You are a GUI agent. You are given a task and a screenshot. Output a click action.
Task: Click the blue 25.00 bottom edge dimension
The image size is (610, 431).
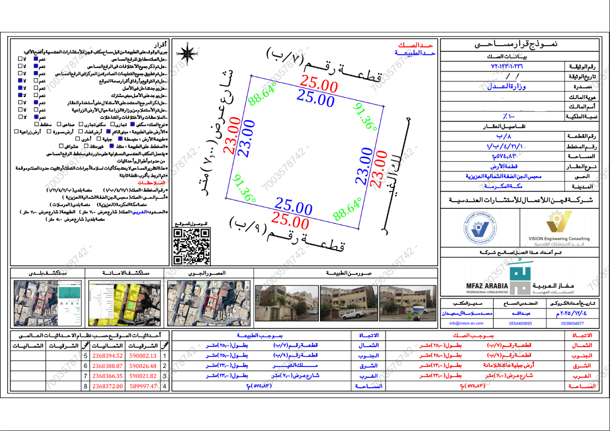294,206
